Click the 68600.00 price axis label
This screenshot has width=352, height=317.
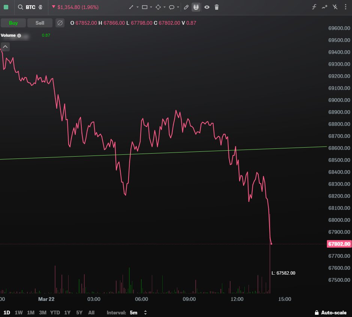pyautogui.click(x=339, y=148)
